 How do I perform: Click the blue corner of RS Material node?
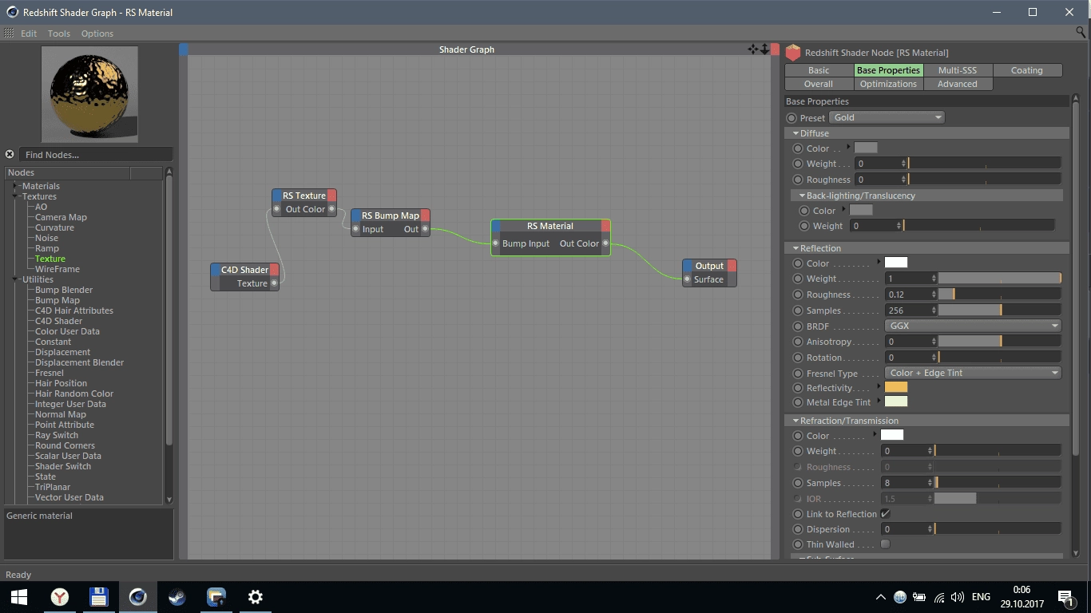point(496,226)
